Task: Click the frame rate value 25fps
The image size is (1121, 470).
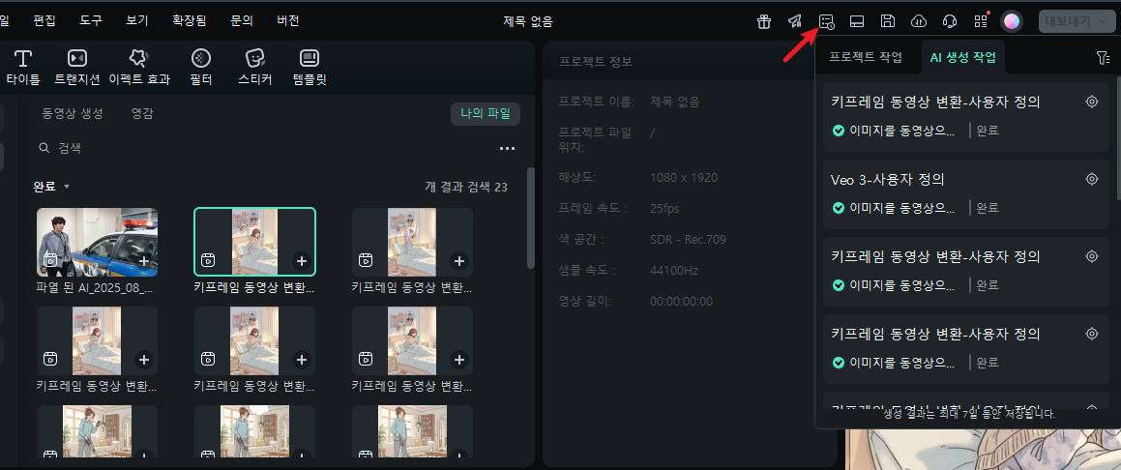Action: tap(664, 209)
